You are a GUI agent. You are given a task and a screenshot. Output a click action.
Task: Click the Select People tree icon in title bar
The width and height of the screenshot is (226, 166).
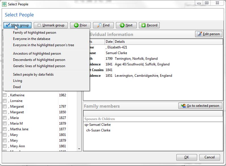point(4,4)
